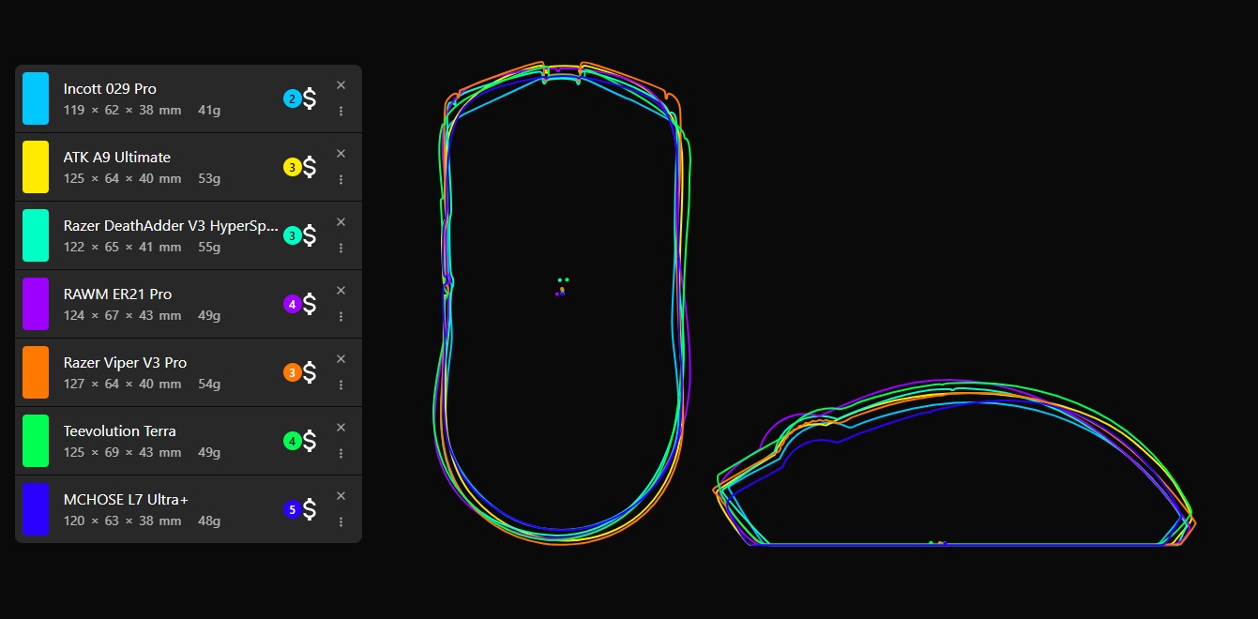Change the yellow ATK A9 Ultimate color swatch
This screenshot has width=1258, height=619.
[x=36, y=167]
